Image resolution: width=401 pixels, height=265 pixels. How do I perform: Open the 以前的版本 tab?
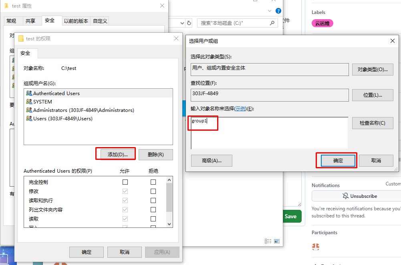pos(76,21)
